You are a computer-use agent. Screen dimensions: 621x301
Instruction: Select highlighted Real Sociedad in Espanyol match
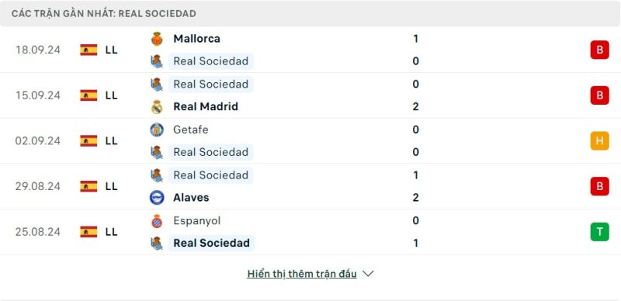coord(211,243)
